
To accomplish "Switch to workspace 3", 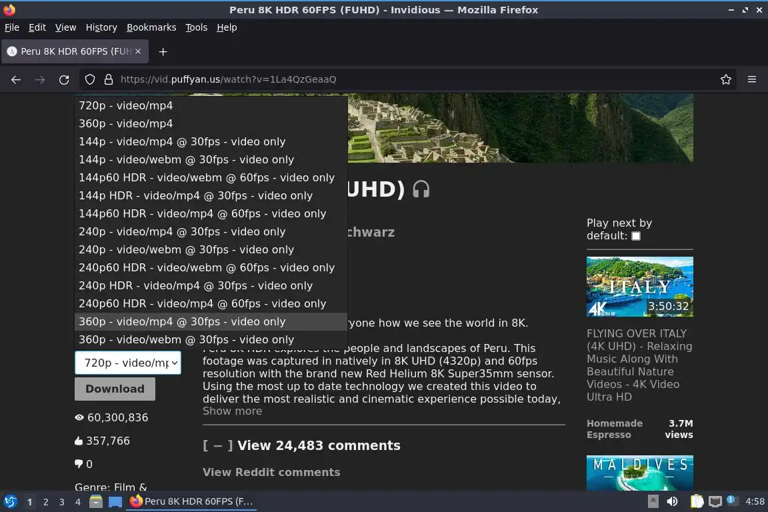I will point(62,502).
